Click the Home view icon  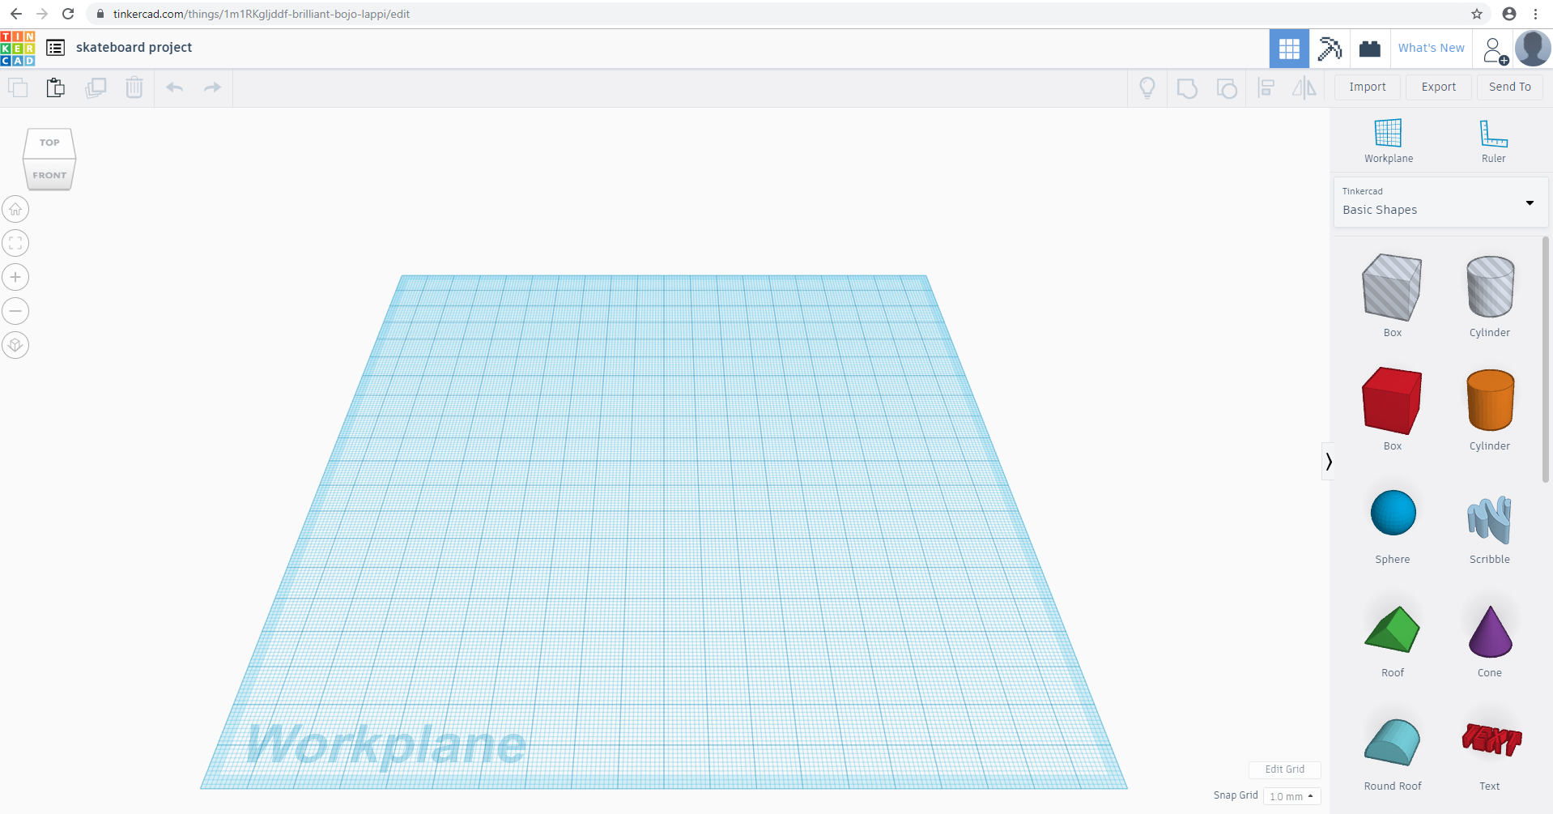(15, 210)
